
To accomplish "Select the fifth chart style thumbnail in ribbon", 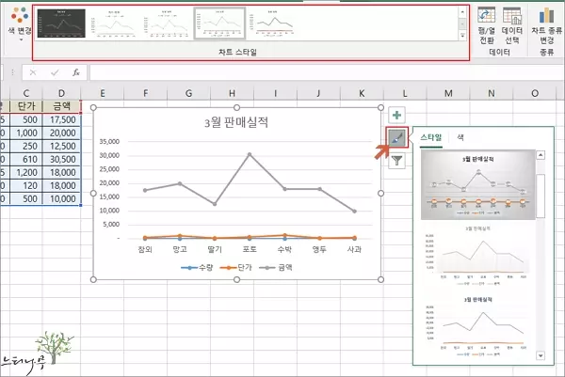I will click(272, 23).
